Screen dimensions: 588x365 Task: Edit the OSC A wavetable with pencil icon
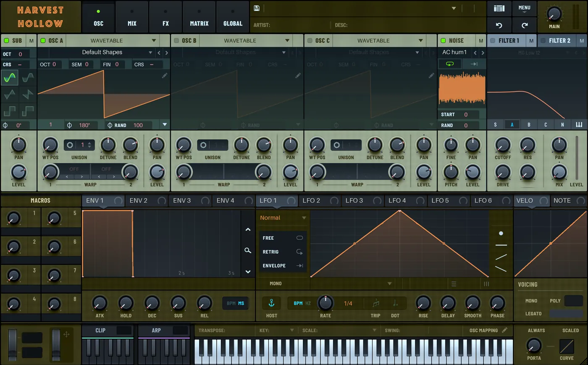[x=165, y=75]
